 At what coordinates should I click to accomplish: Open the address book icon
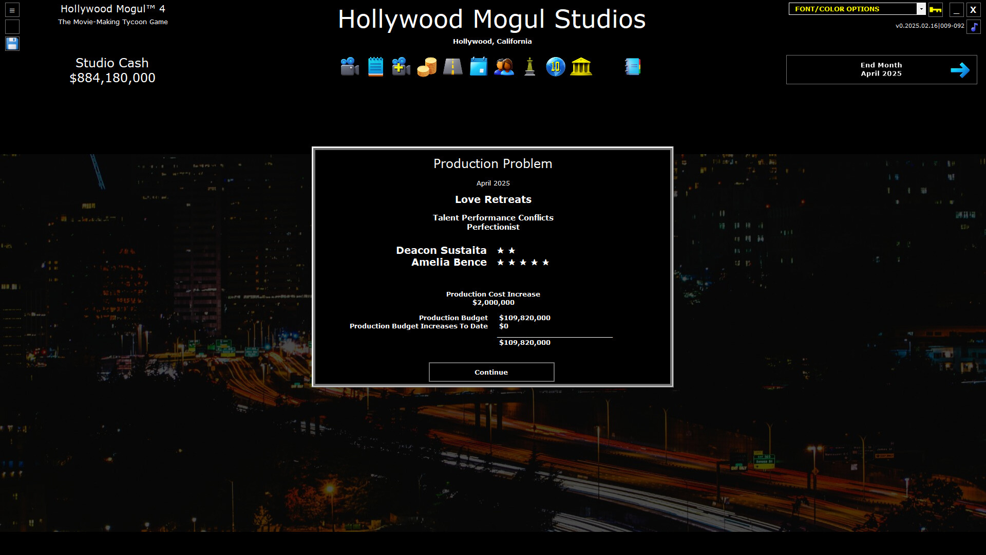click(x=632, y=66)
